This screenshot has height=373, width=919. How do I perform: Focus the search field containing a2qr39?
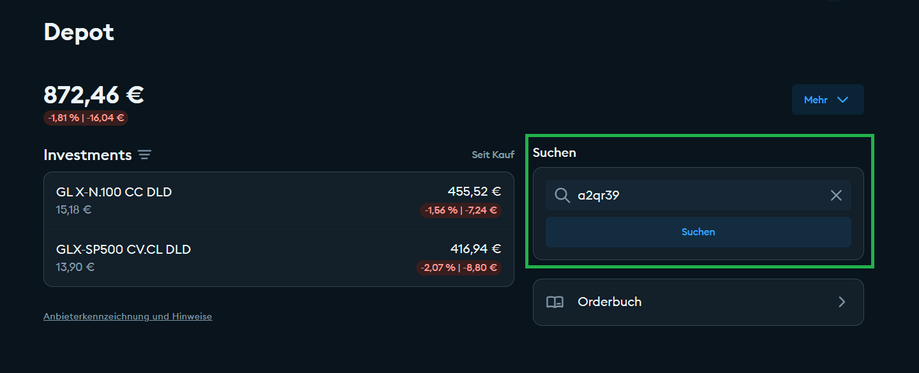pos(696,195)
